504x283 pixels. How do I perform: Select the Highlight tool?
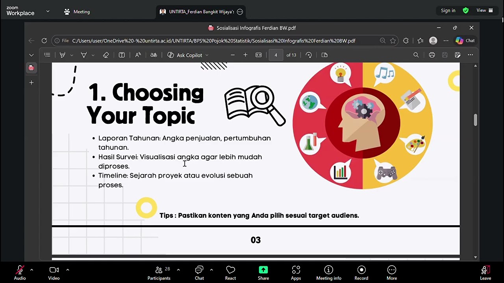point(62,55)
